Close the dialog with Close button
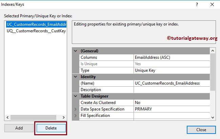 pos(201,129)
